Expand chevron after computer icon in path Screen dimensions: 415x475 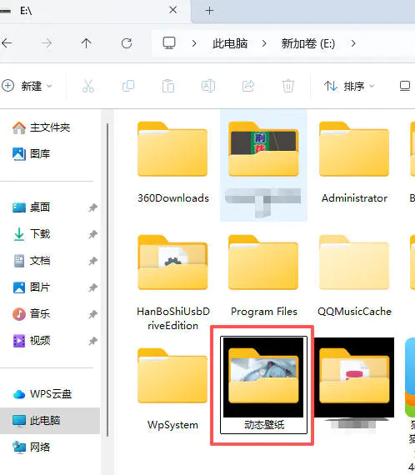(x=194, y=43)
